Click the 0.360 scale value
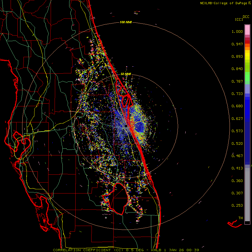The height and width of the screenshot is (252, 252). 237,181
